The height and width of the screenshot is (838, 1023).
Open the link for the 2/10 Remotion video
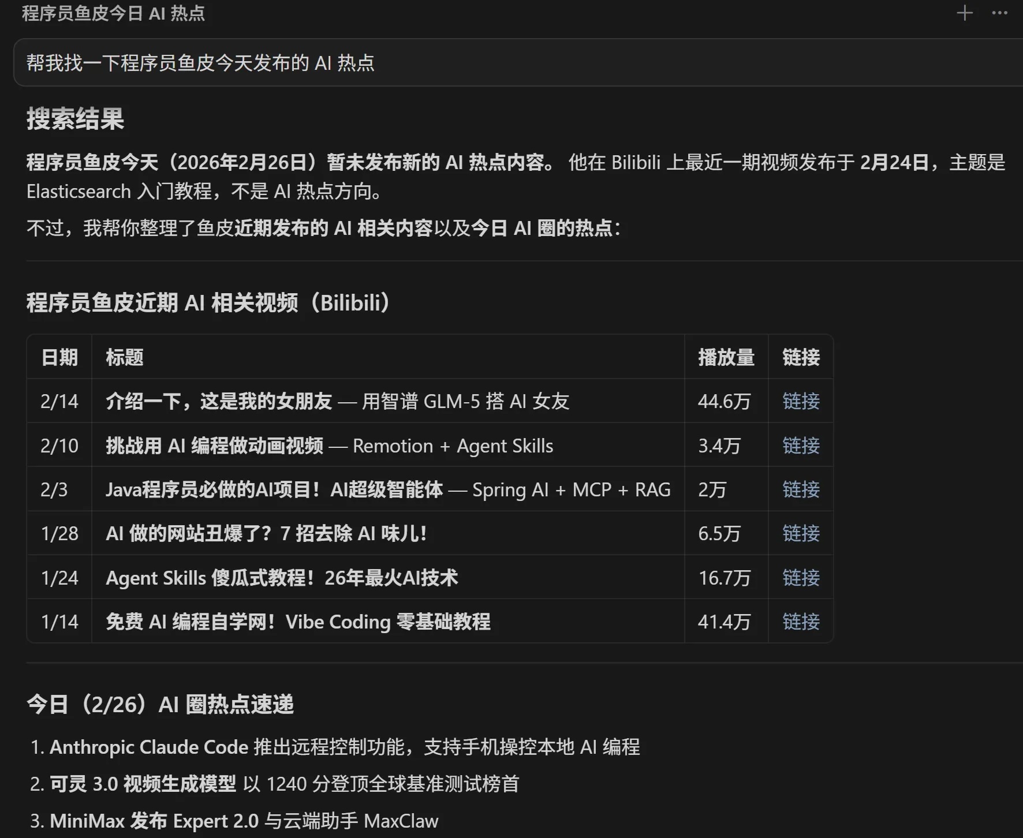(800, 446)
